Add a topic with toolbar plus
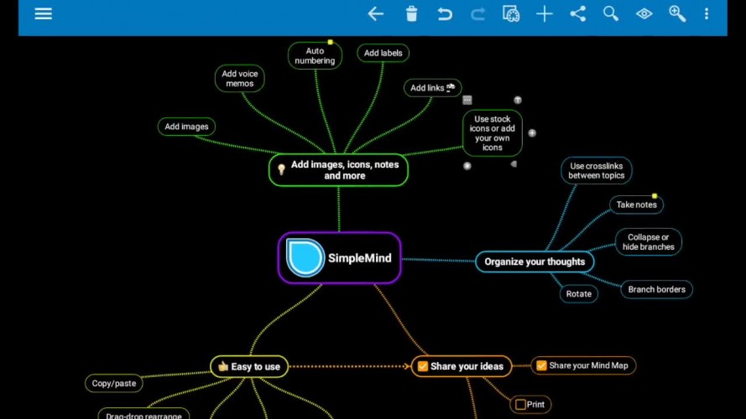 pos(545,13)
